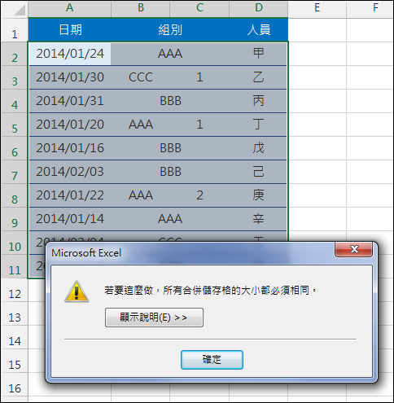Click the 己 cell
This screenshot has height=403, width=394.
click(258, 172)
